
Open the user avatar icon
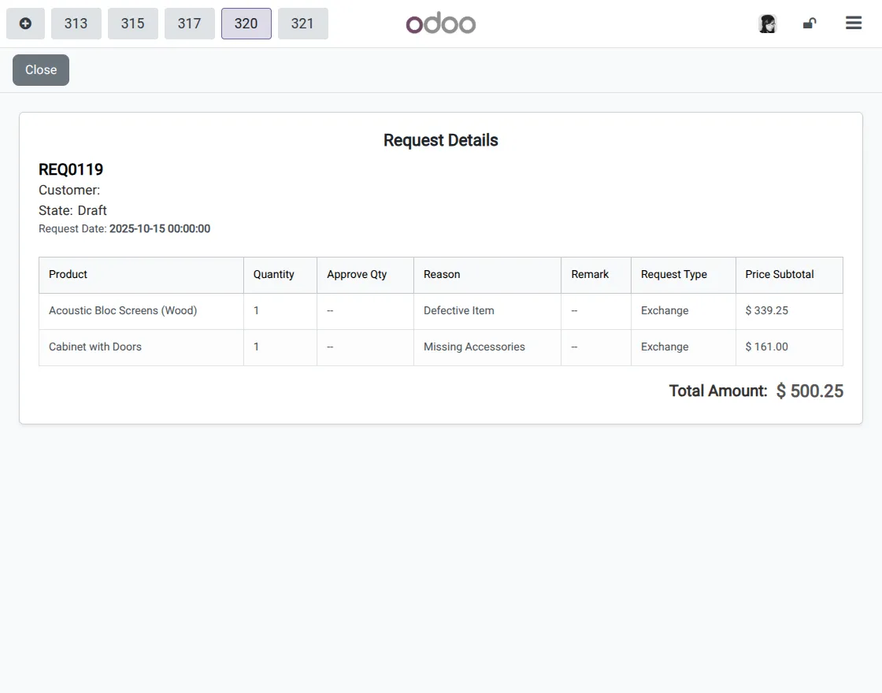(x=767, y=24)
